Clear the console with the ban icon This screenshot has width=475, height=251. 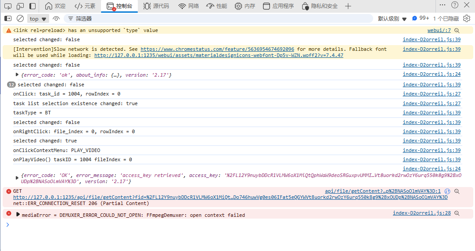(x=20, y=19)
